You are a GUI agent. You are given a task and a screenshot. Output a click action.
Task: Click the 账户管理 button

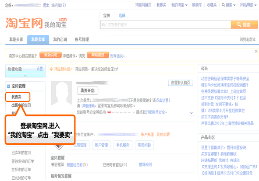tap(101, 145)
